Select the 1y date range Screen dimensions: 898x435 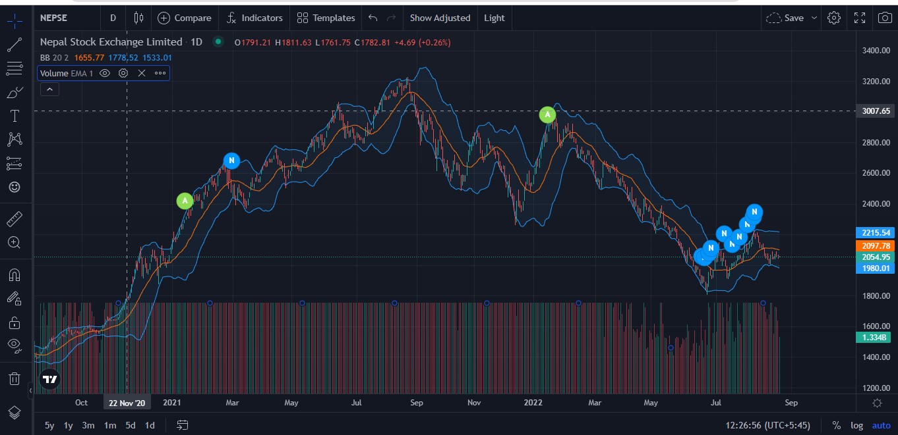68,425
